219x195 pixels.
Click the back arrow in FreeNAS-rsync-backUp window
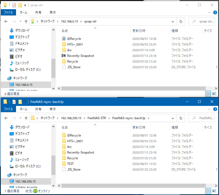[x=6, y=118]
